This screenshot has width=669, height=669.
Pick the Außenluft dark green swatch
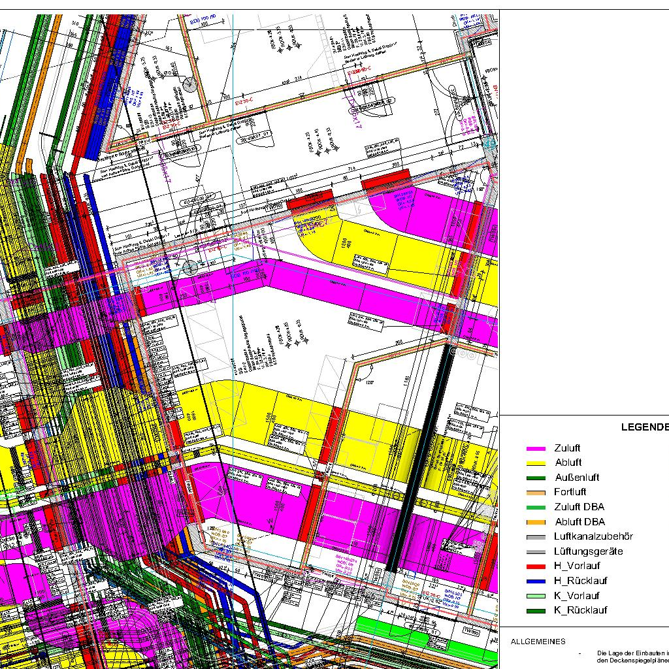[536, 478]
